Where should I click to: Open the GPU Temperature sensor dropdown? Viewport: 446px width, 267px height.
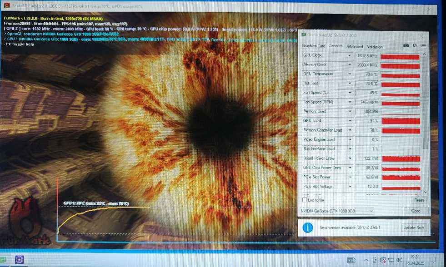click(350, 74)
